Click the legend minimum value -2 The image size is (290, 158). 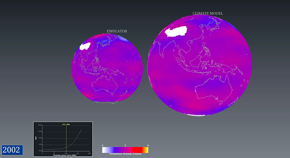(x=103, y=145)
